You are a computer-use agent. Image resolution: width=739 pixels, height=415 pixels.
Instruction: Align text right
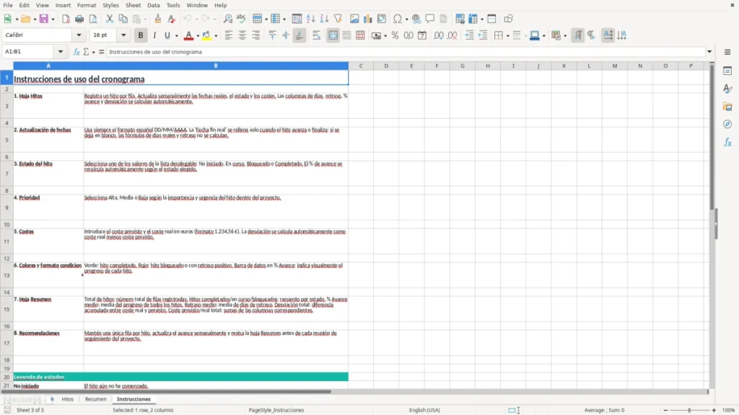point(256,35)
